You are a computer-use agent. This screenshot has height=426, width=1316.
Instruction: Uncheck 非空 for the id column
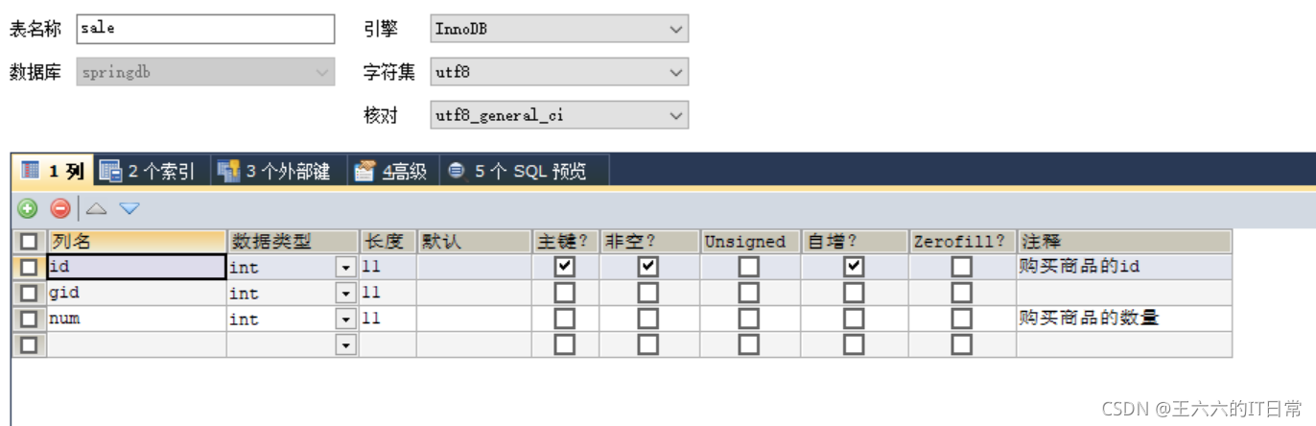pos(648,267)
